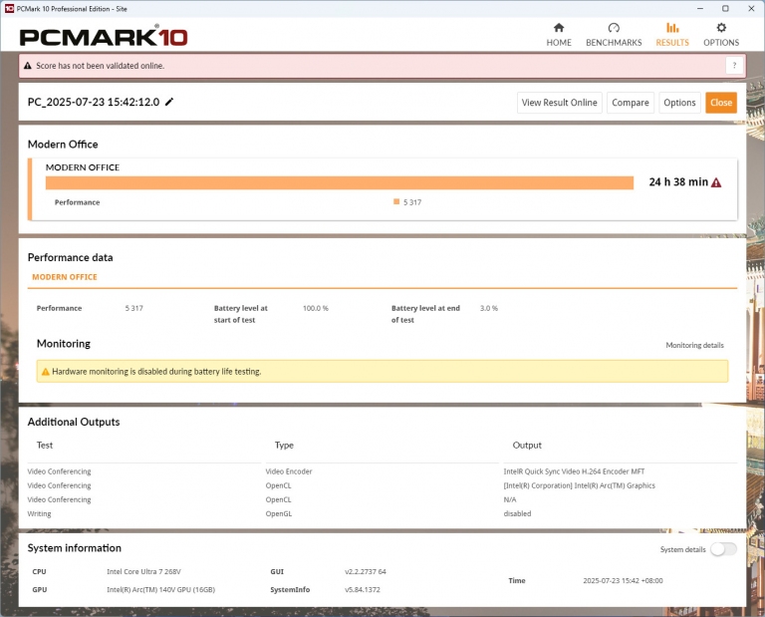Click the red warning triangle beside battery time
Image resolution: width=765 pixels, height=617 pixels.
[716, 182]
